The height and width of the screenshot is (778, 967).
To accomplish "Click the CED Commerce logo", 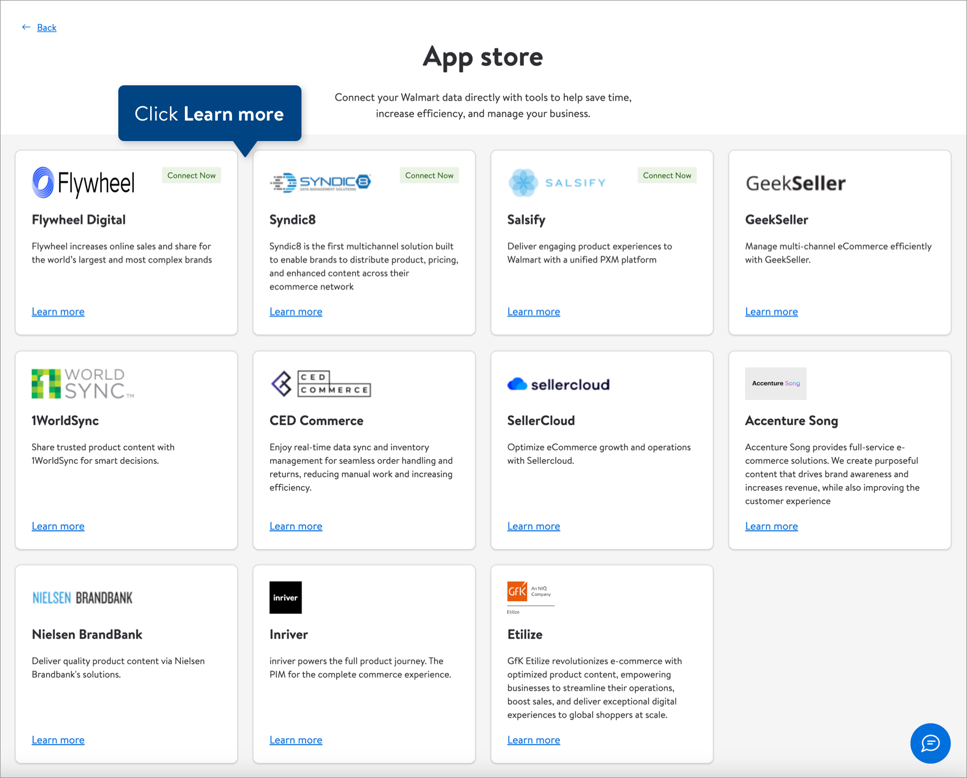I will (320, 383).
